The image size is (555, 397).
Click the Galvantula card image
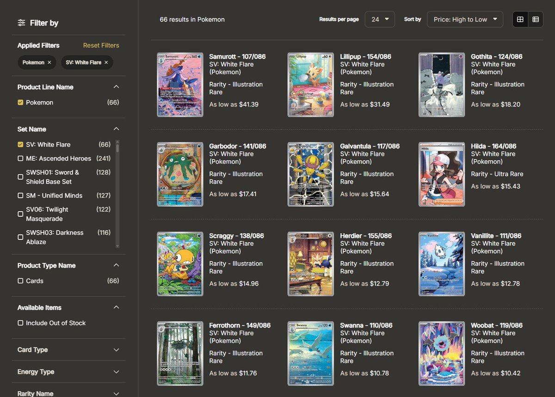[x=311, y=174]
